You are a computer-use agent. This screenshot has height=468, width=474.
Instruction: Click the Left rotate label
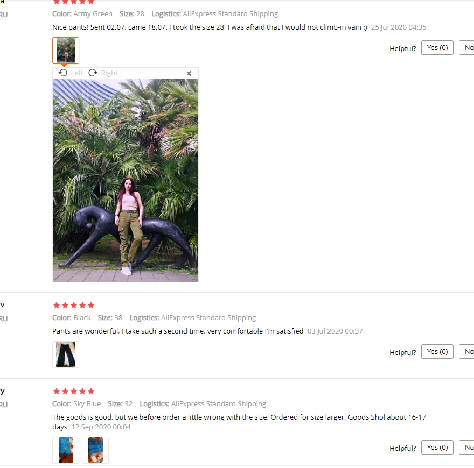coord(77,73)
